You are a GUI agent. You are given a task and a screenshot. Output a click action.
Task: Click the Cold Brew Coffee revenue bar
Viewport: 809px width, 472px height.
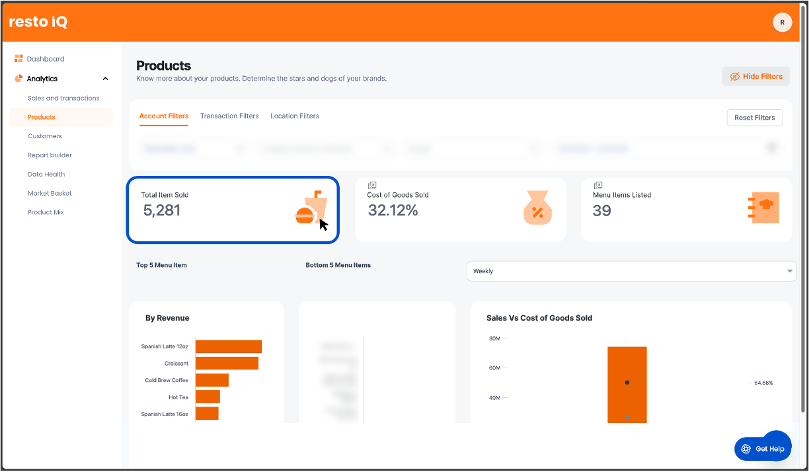coord(212,380)
